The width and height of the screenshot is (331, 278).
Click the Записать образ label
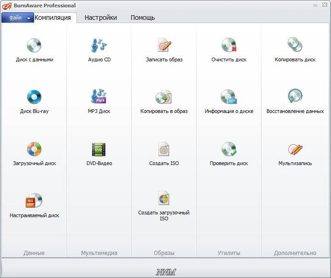pyautogui.click(x=164, y=59)
